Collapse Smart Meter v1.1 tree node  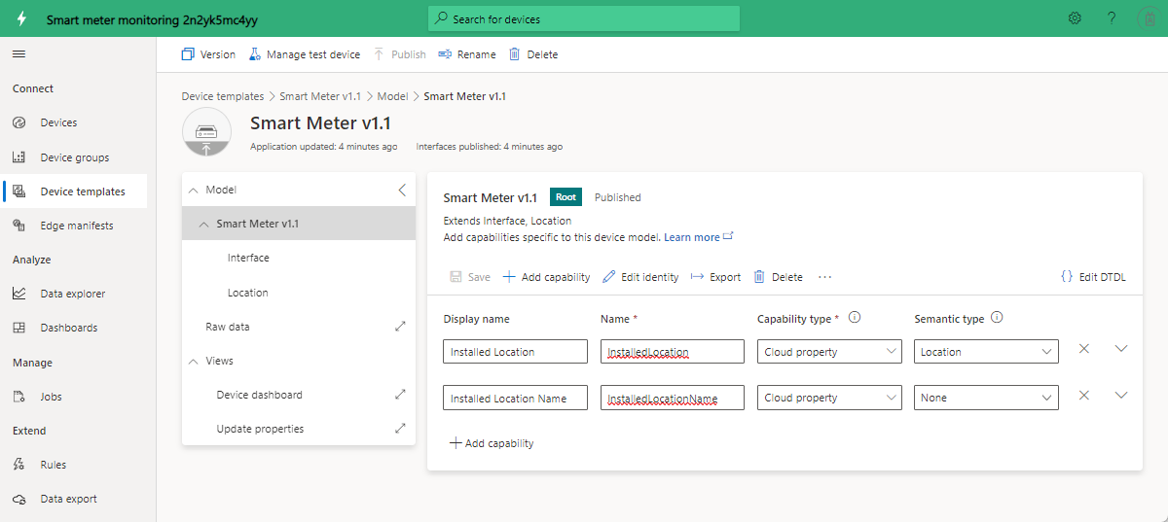(x=203, y=224)
